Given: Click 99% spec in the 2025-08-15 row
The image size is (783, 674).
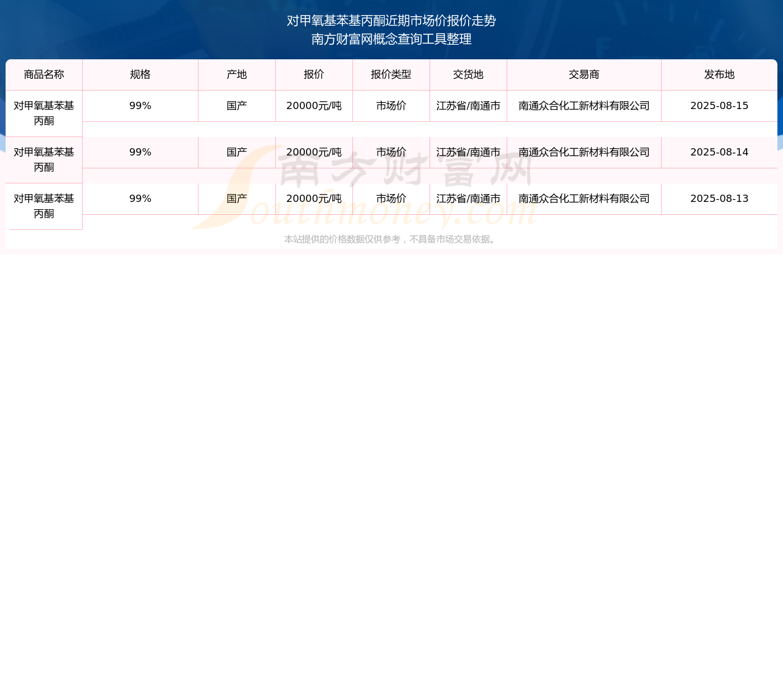Looking at the screenshot, I should [140, 106].
